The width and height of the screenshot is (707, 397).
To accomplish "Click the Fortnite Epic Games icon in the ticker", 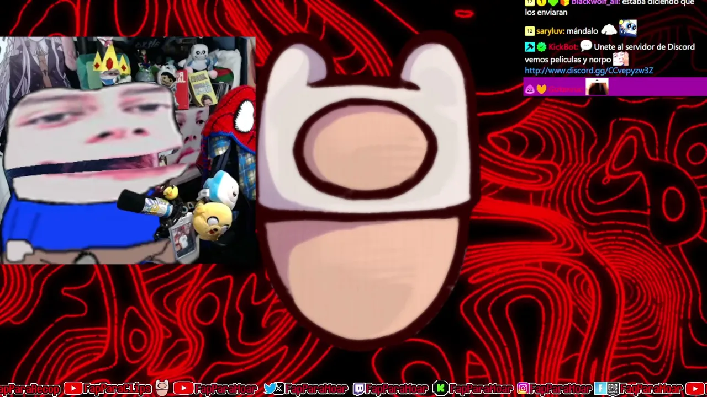I will pos(607,389).
